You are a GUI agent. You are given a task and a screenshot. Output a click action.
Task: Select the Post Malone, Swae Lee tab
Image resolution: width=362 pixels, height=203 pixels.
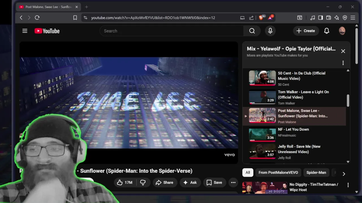49,7
